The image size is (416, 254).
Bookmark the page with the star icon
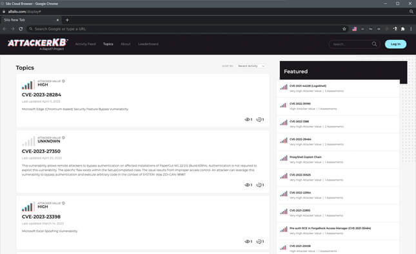click(x=344, y=29)
